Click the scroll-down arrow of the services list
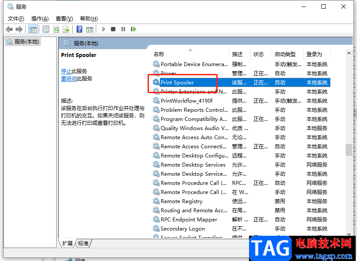The width and height of the screenshot is (357, 261). (x=349, y=234)
